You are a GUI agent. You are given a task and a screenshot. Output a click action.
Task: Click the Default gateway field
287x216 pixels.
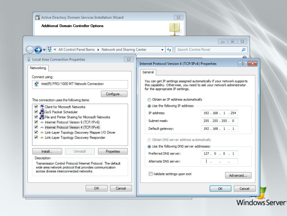(220, 128)
